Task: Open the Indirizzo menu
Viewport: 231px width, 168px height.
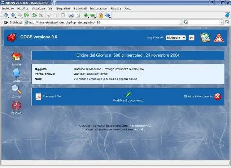Action: click(8, 9)
